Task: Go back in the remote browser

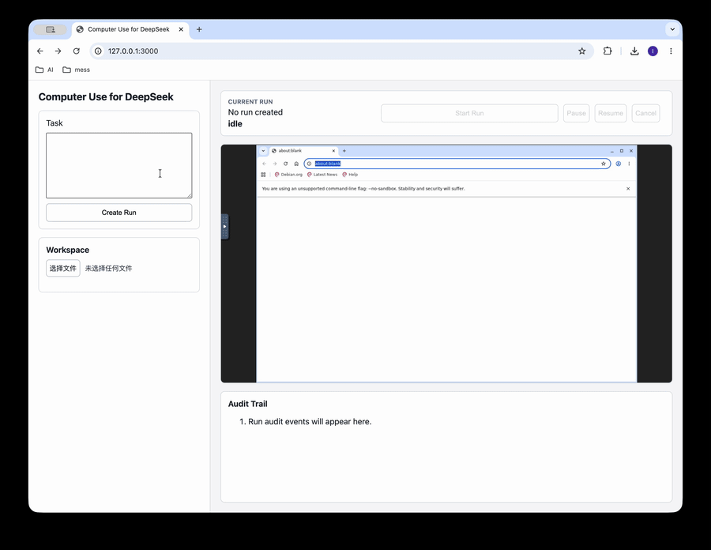Action: point(265,164)
